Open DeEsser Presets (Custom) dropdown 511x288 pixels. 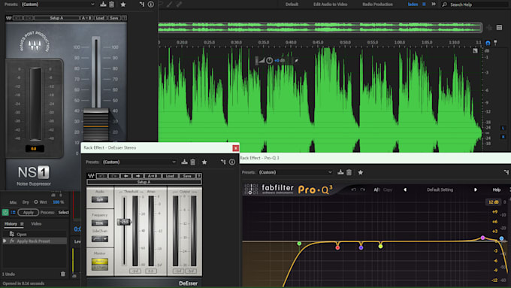[x=140, y=162]
